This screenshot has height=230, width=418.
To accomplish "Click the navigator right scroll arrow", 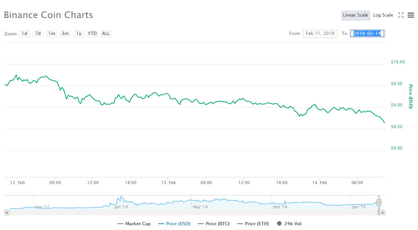I will coord(383,213).
